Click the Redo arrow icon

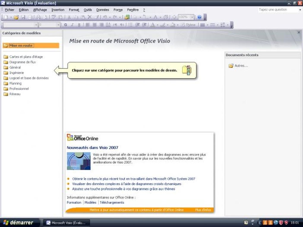(x=115, y=17)
